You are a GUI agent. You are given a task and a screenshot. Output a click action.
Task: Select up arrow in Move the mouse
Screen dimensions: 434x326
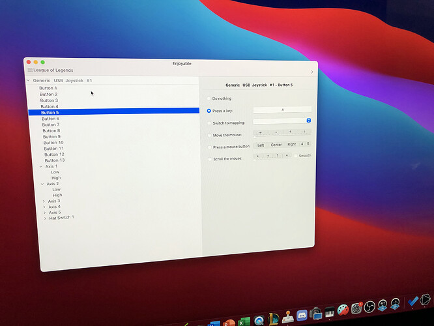290,132
